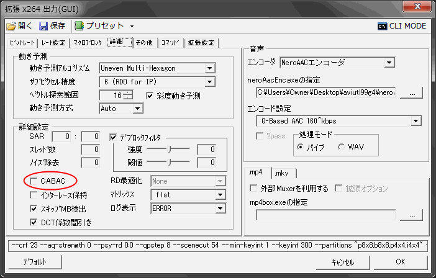Uncheck the DCT係数間引き checkbox
The image size is (436, 278).
[34, 222]
